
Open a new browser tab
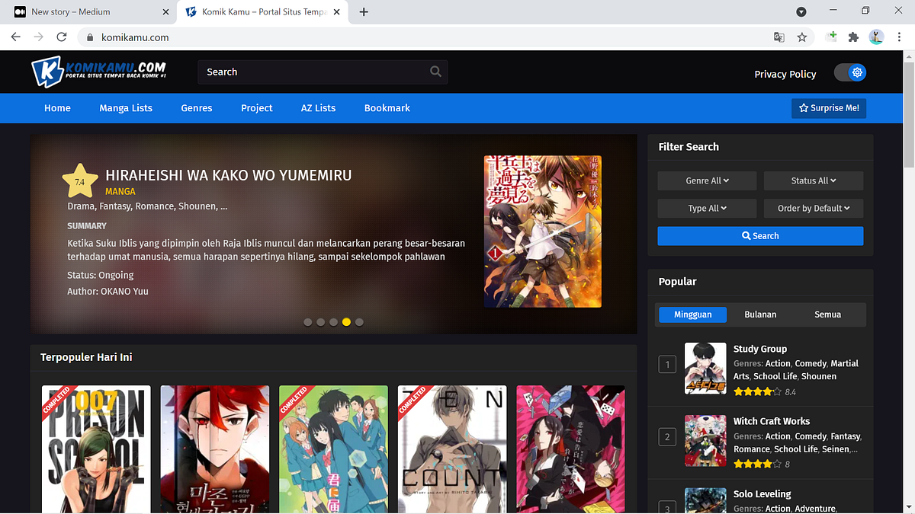click(364, 11)
